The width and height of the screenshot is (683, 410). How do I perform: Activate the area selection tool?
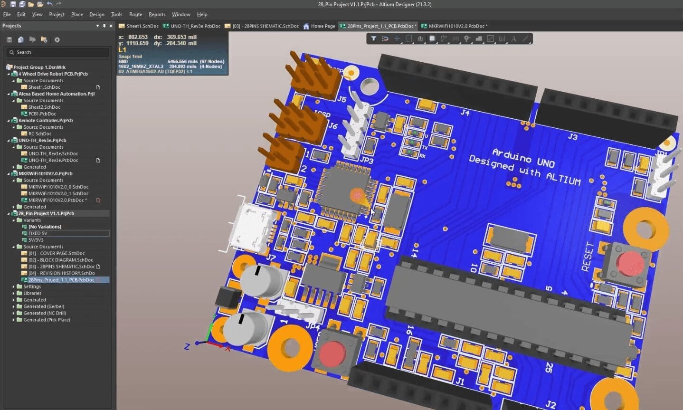point(408,38)
